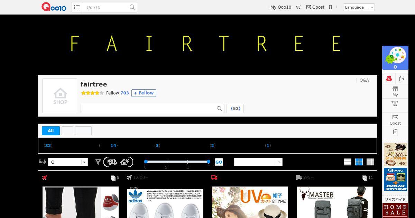Open the MASTER backpack product thumbnail
Image resolution: width=415 pixels, height=218 pixels.
click(x=335, y=202)
